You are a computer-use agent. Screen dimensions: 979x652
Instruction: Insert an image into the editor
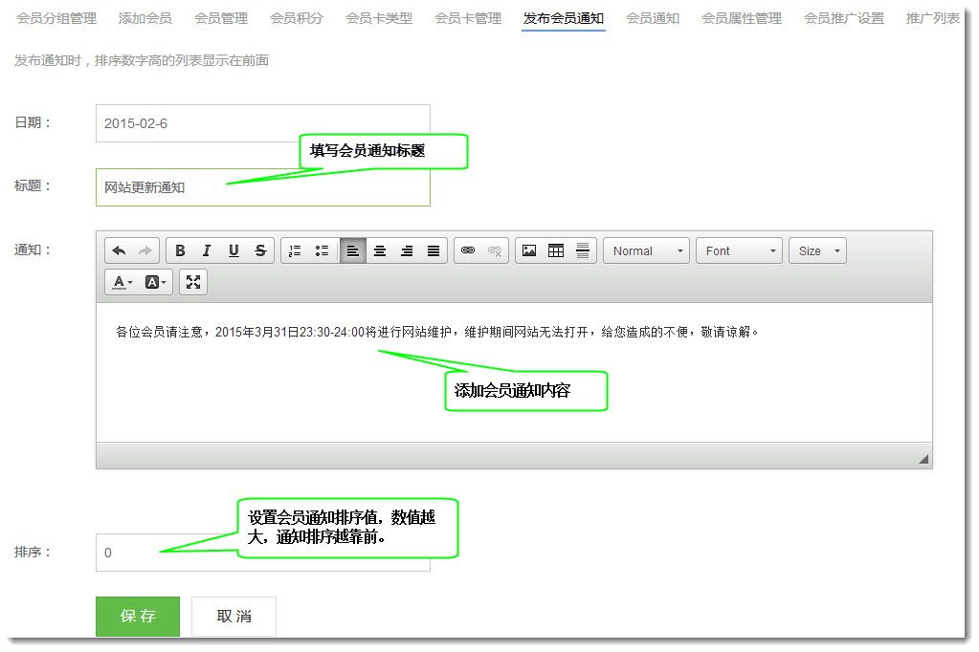pyautogui.click(x=528, y=250)
